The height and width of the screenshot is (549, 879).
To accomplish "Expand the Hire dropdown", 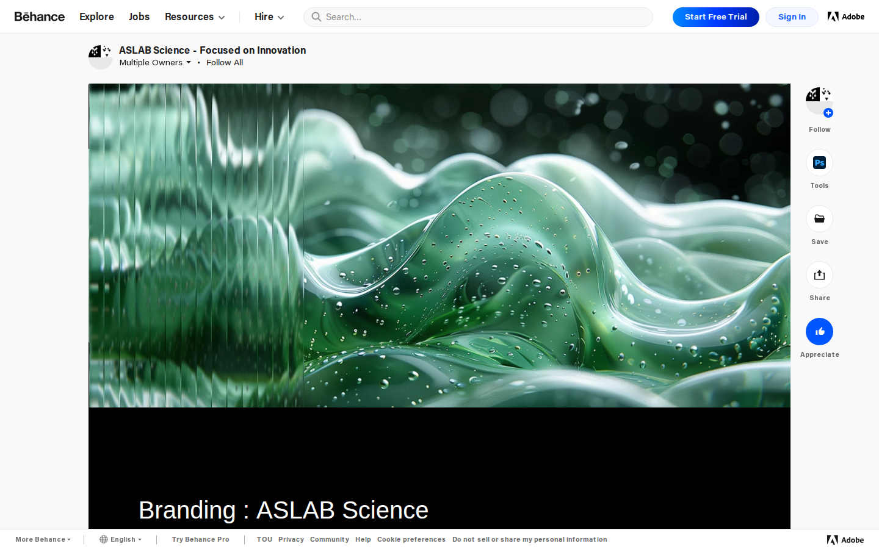I will click(x=269, y=16).
